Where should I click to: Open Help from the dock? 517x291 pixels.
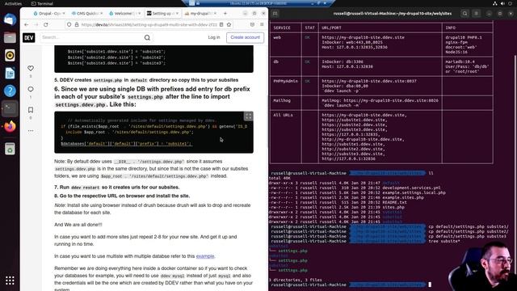[x=10, y=91]
